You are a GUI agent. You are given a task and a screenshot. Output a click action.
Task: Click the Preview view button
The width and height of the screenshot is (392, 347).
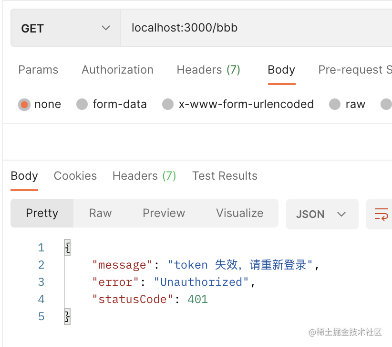164,213
